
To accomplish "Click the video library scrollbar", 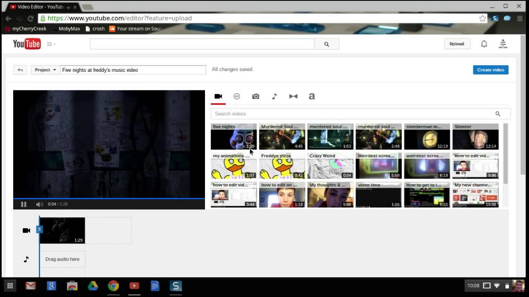I will click(505, 153).
